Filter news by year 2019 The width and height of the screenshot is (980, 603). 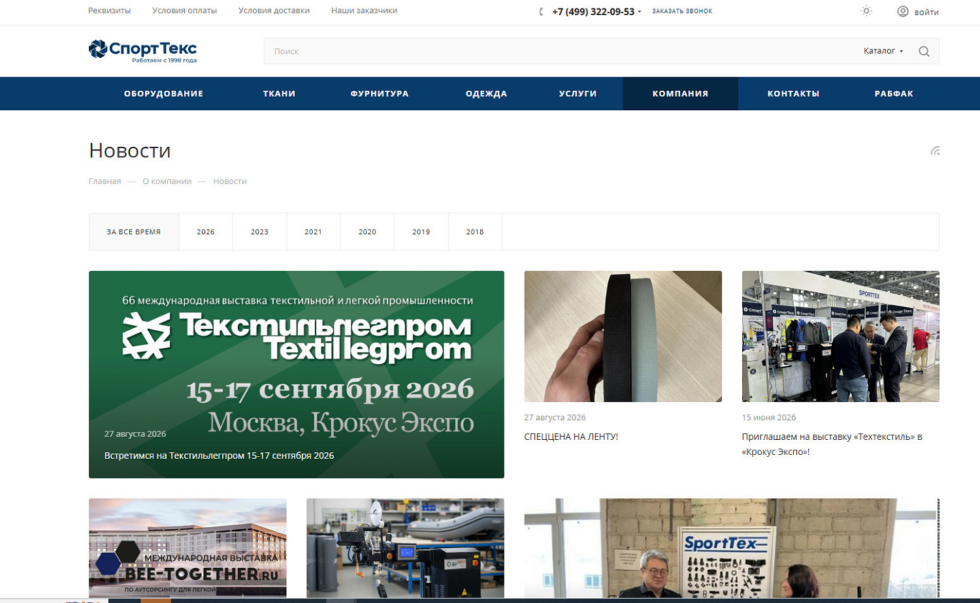click(421, 232)
